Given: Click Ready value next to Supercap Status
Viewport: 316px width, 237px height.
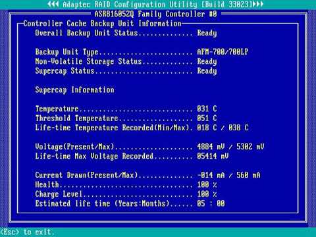Looking at the screenshot, I should pyautogui.click(x=207, y=71).
